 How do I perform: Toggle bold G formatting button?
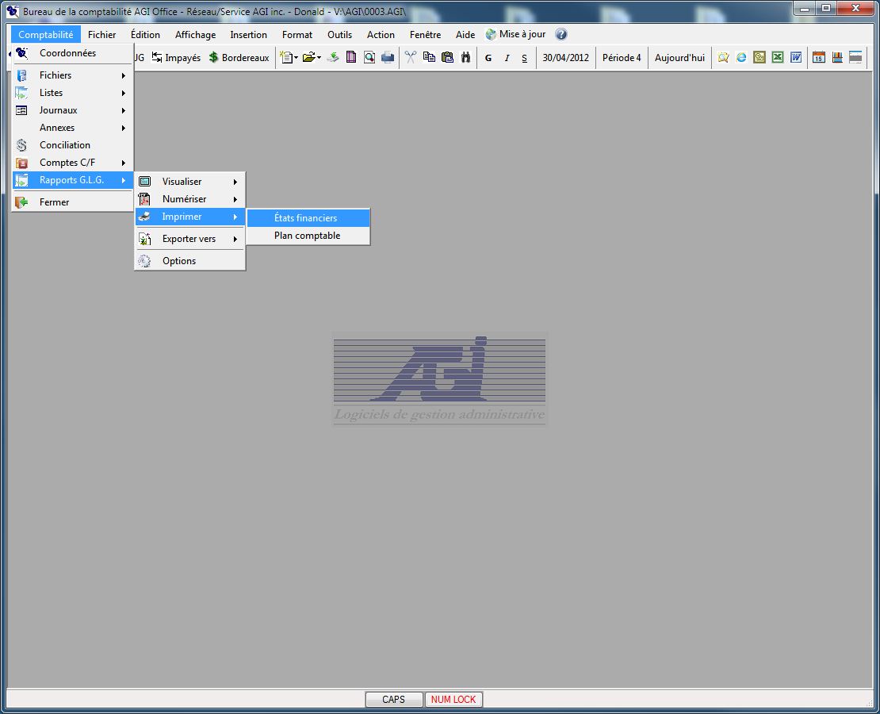[488, 58]
